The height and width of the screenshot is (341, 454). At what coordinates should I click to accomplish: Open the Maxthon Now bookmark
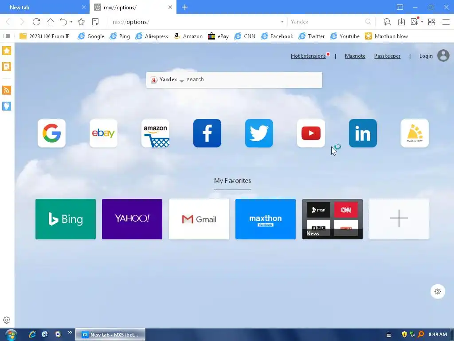(386, 36)
